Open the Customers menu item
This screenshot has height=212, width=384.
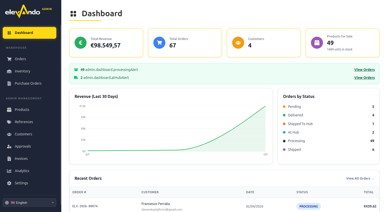pos(30,134)
